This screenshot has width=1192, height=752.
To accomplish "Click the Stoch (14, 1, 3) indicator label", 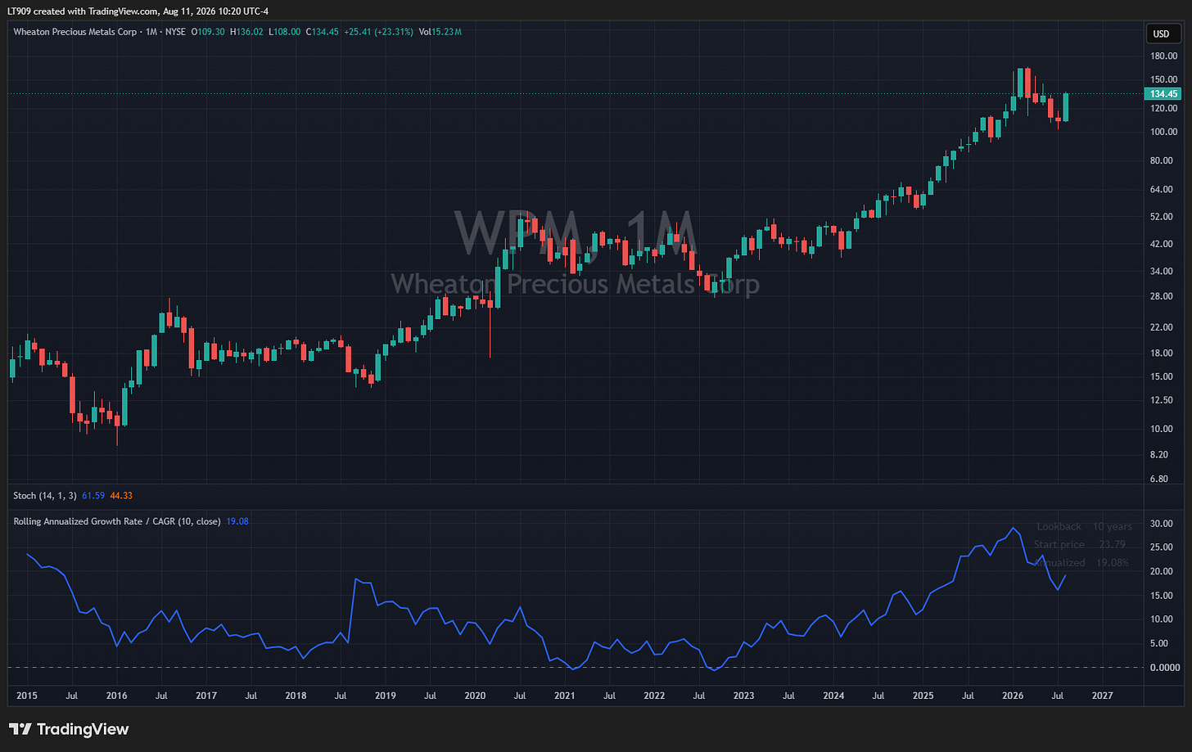I will point(45,495).
